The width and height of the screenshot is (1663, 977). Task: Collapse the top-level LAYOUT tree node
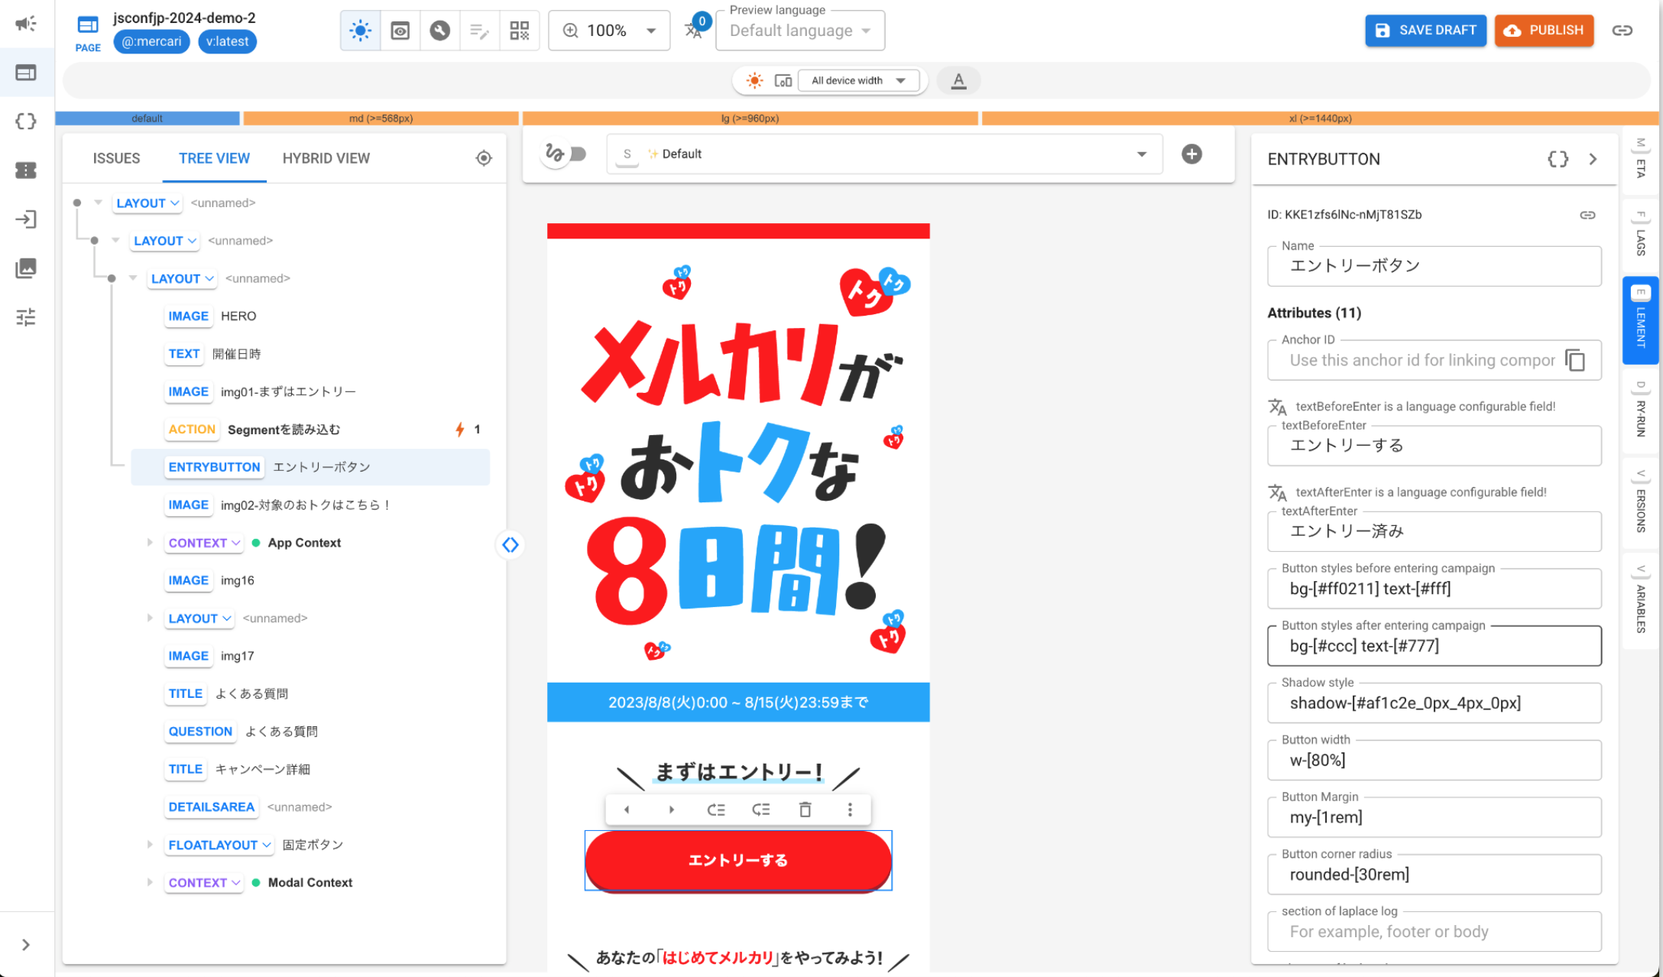[x=98, y=203]
